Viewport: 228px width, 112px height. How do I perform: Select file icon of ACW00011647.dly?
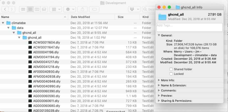30,47
